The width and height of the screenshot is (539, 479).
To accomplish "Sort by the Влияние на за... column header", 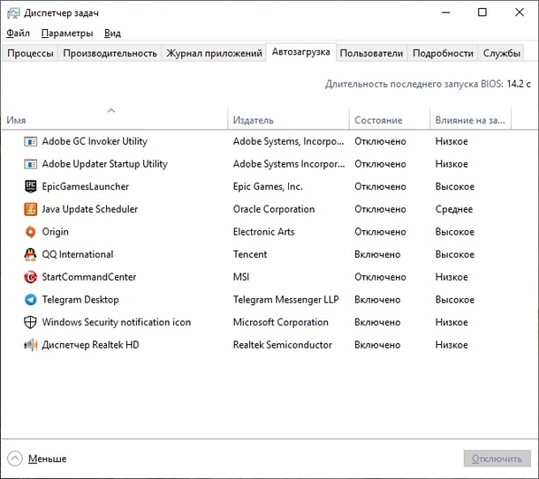I will 471,119.
